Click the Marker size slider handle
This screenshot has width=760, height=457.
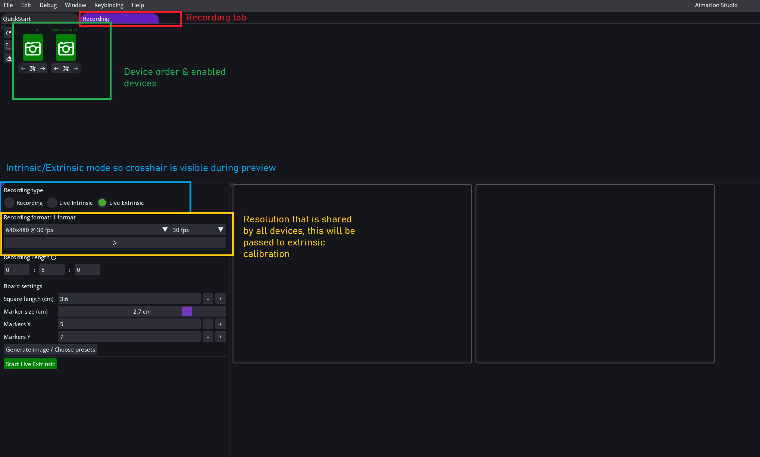click(187, 311)
